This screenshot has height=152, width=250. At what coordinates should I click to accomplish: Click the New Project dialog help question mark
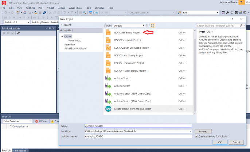tap(232, 19)
